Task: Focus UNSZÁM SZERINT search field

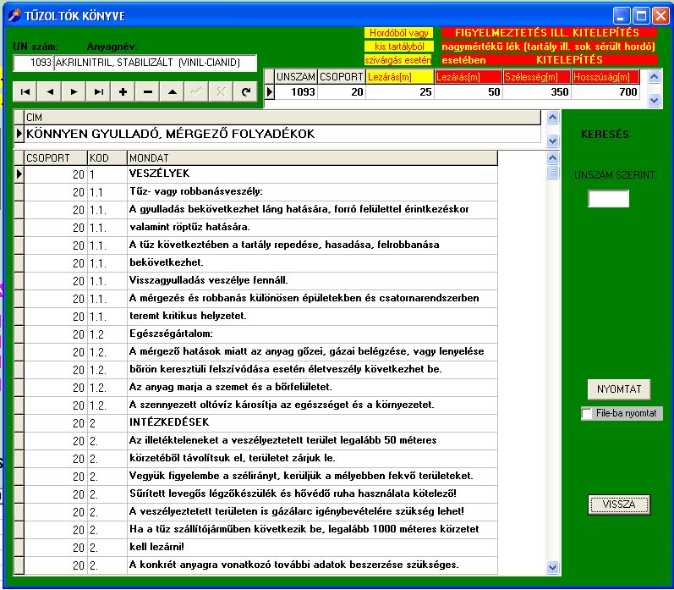Action: click(608, 199)
